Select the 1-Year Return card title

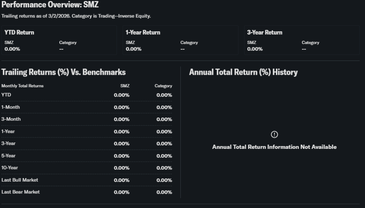[x=143, y=32]
